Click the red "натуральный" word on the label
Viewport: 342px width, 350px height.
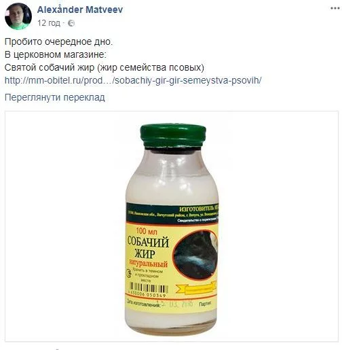pos(148,264)
